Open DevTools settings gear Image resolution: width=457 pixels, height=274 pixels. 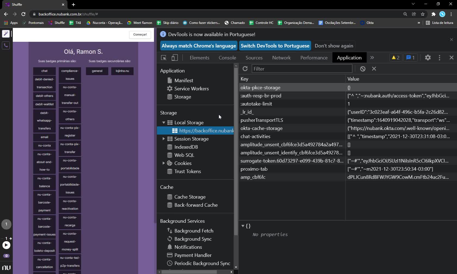[428, 58]
